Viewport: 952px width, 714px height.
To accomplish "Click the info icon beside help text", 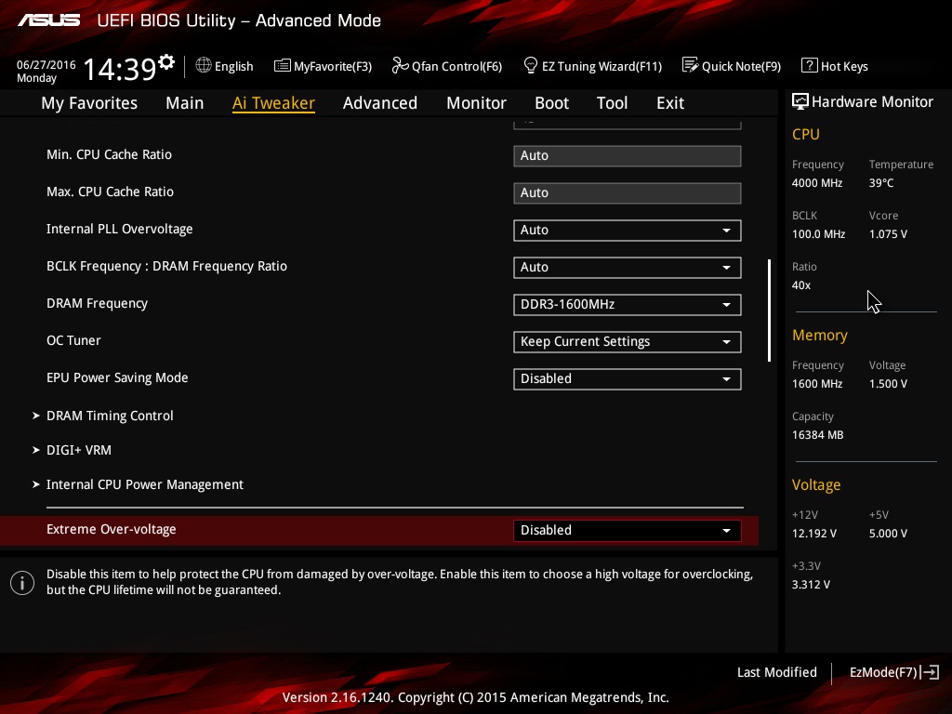I will click(x=22, y=583).
